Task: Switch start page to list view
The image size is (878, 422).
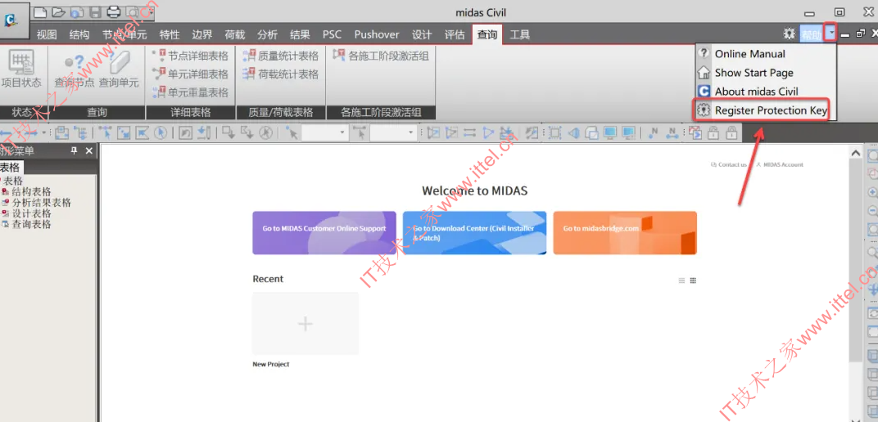Action: [x=681, y=281]
